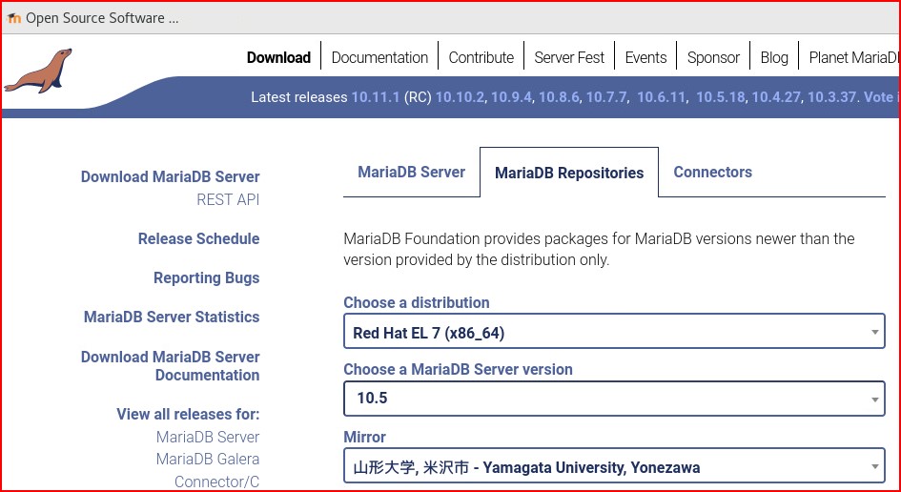Viewport: 901px width, 492px height.
Task: Open release 10.9.4 link
Action: pyautogui.click(x=513, y=97)
